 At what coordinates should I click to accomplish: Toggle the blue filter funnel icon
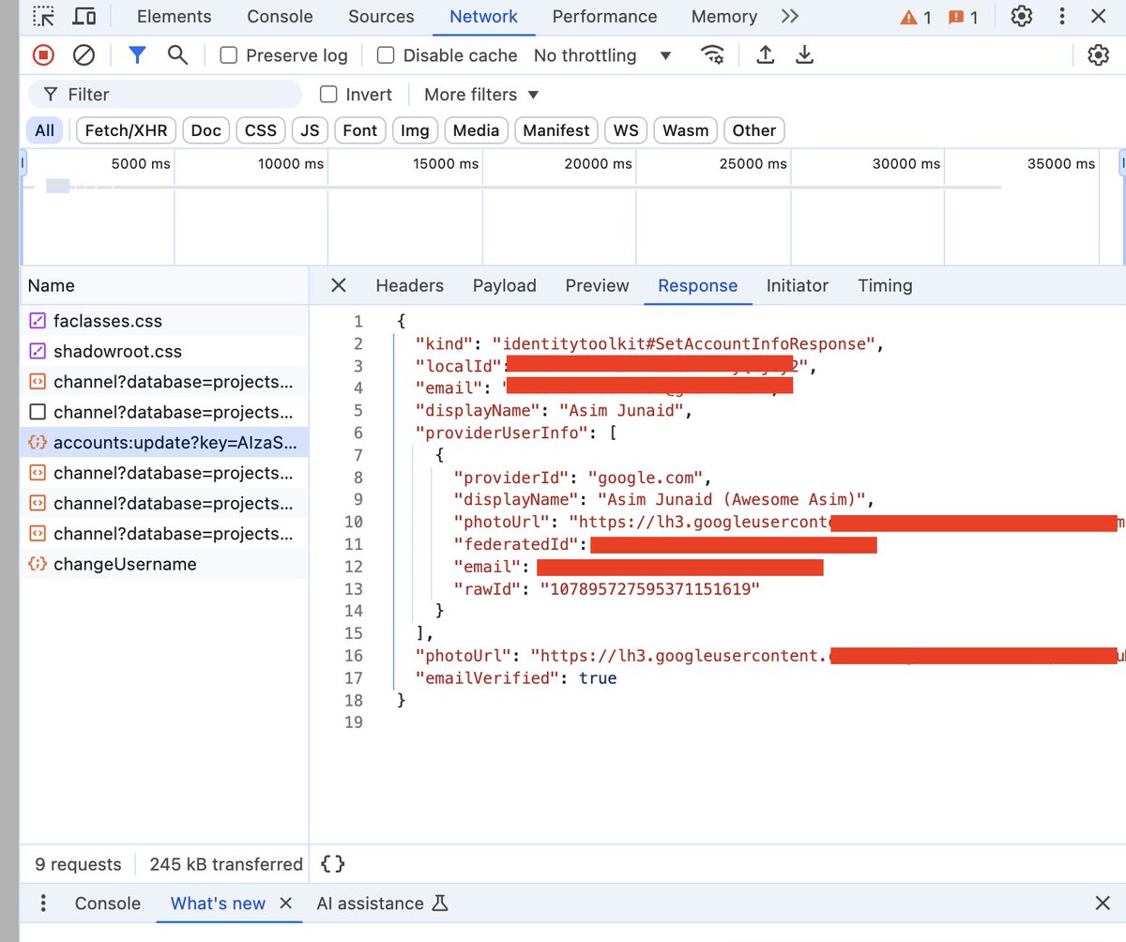(x=138, y=55)
